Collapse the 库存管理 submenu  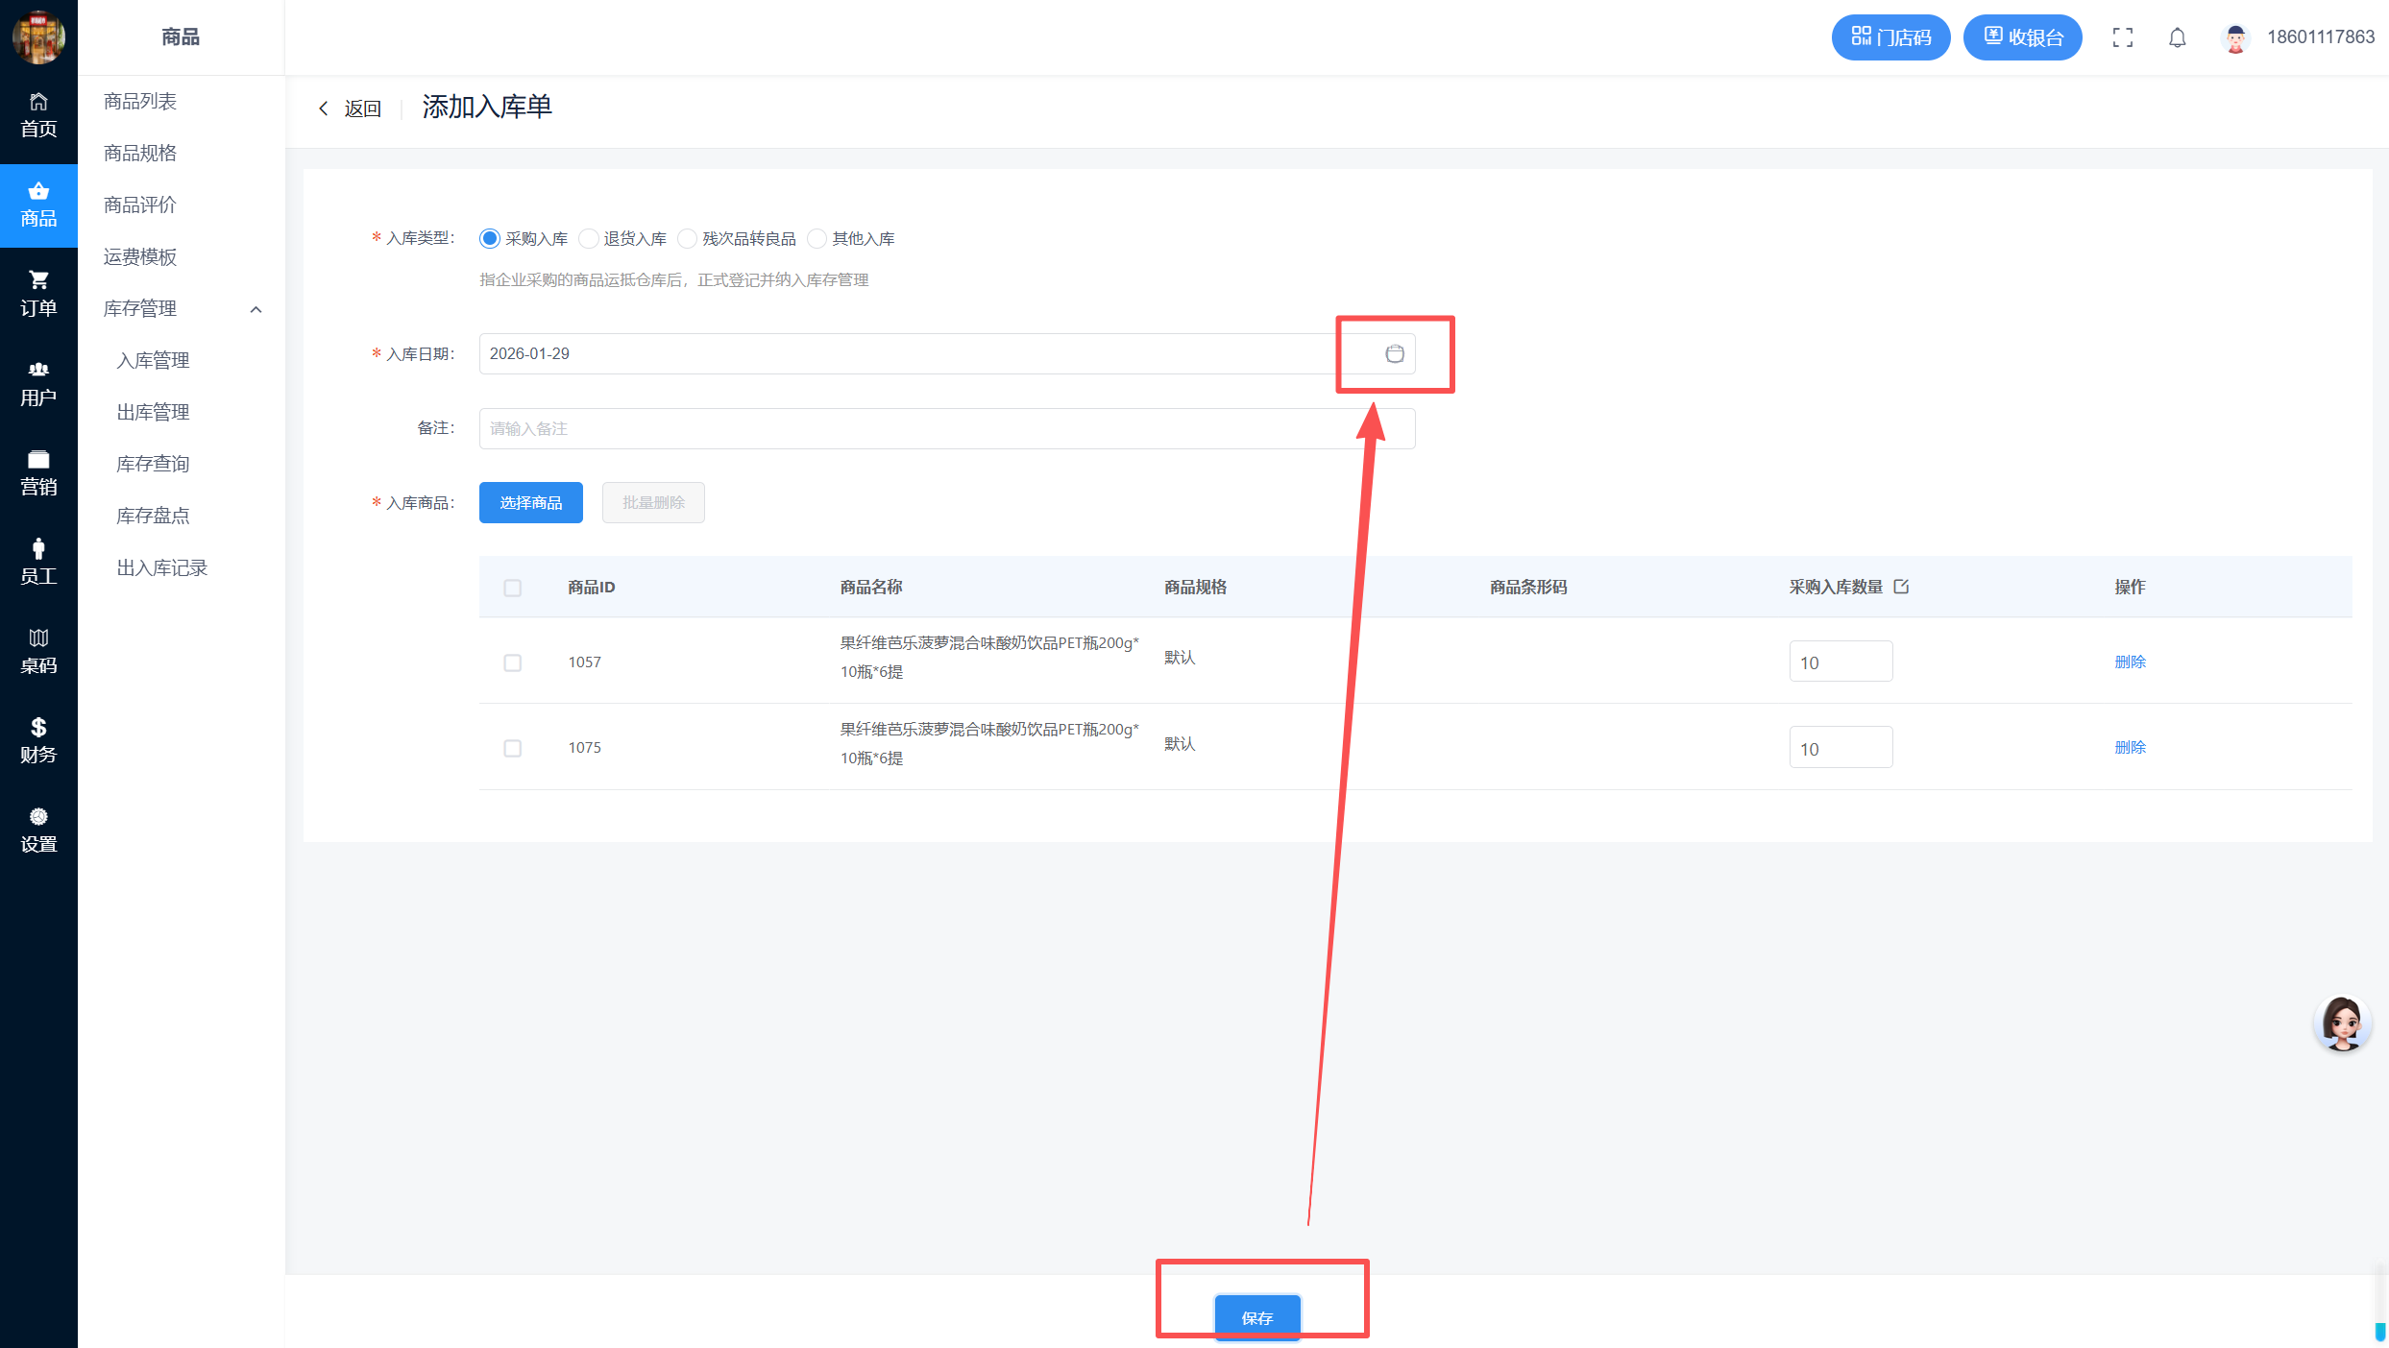[x=256, y=309]
